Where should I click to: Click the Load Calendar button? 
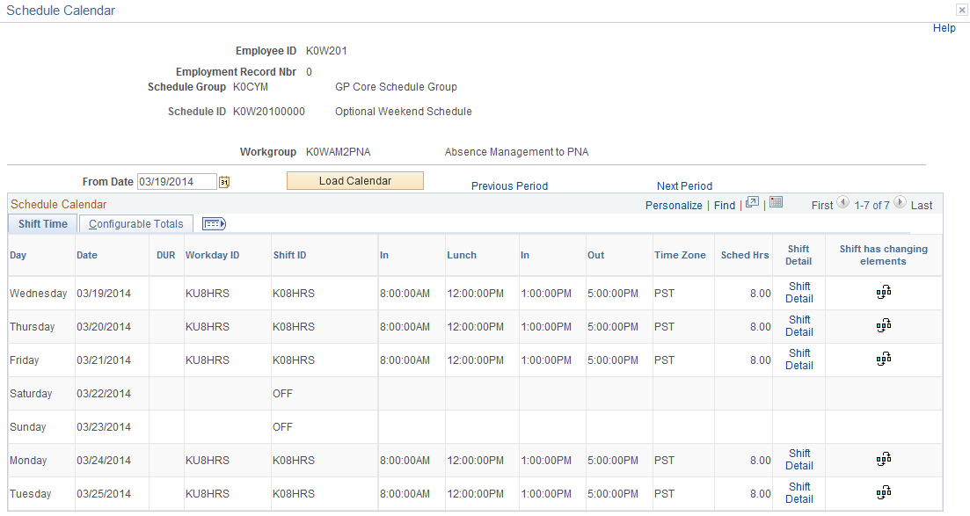coord(355,181)
